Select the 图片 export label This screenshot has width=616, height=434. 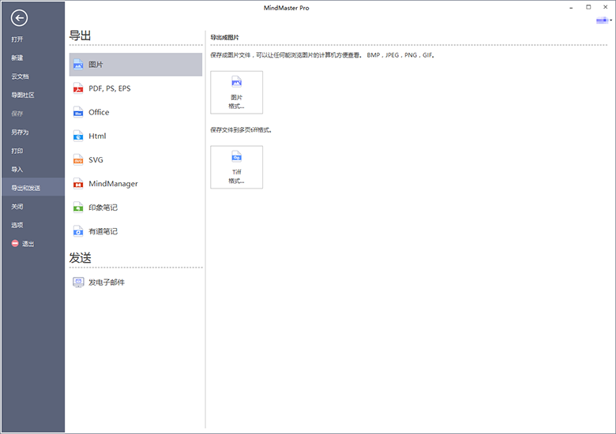coord(96,65)
